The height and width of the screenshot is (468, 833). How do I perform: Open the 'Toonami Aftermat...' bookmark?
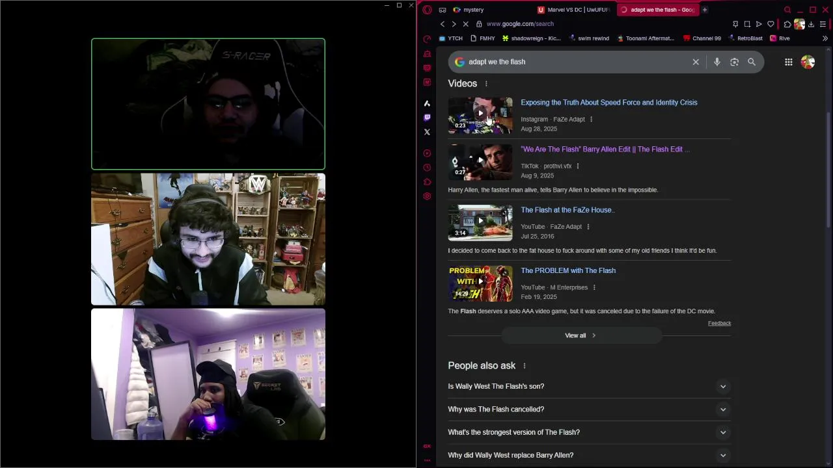point(646,38)
